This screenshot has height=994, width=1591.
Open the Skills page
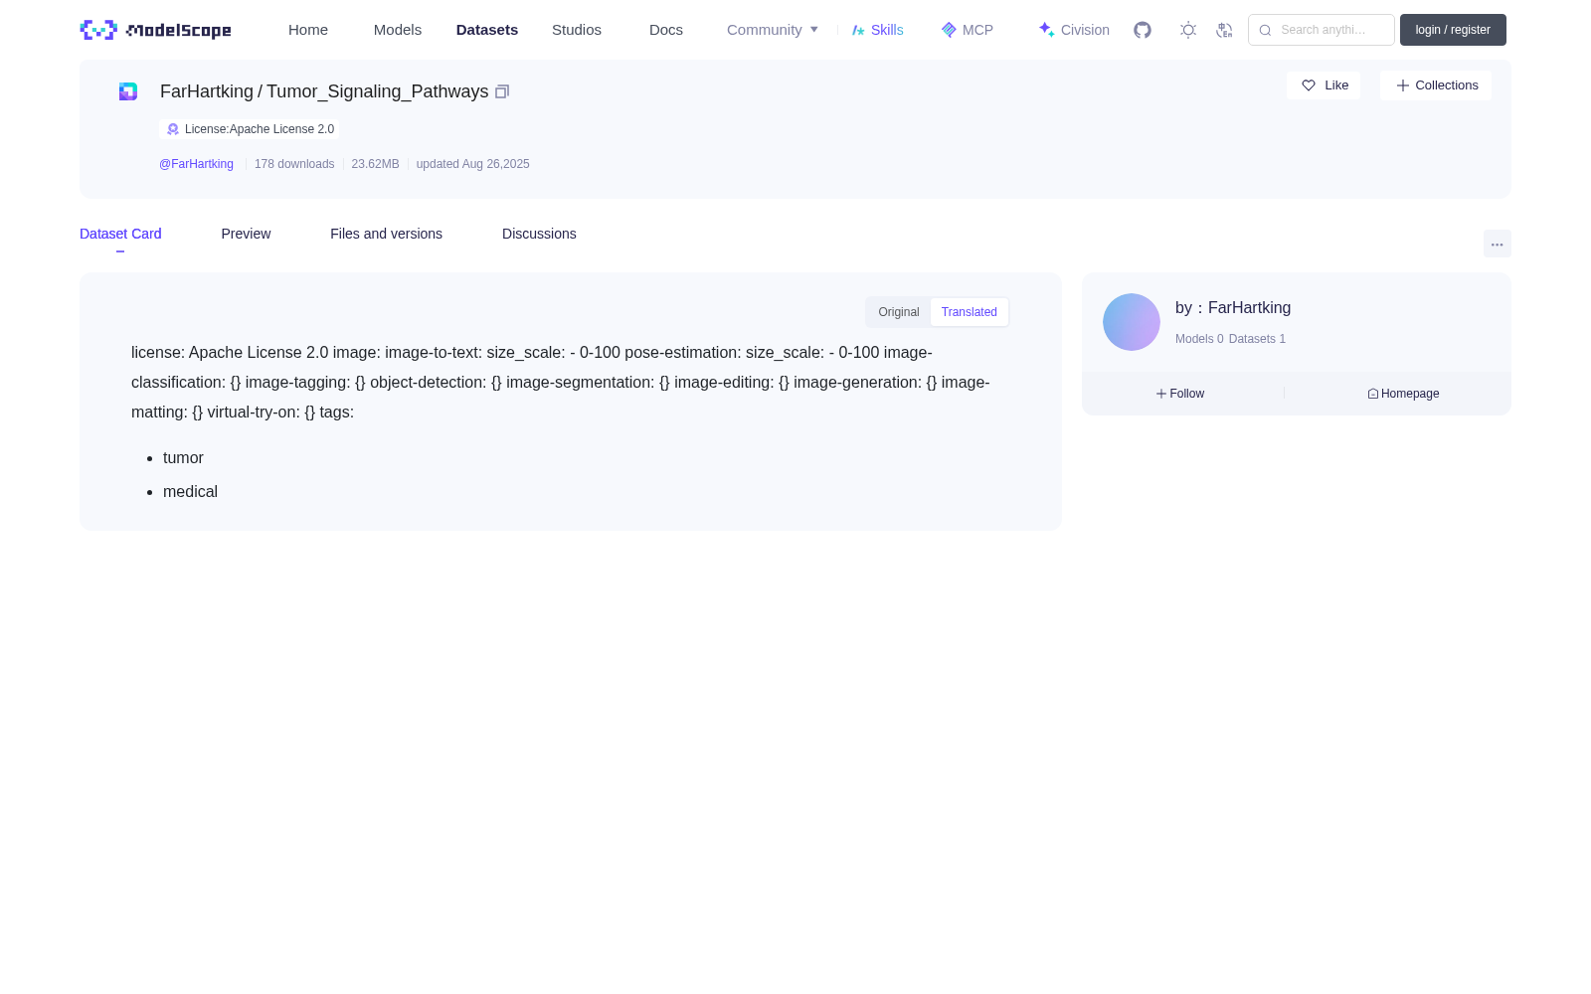tap(878, 30)
